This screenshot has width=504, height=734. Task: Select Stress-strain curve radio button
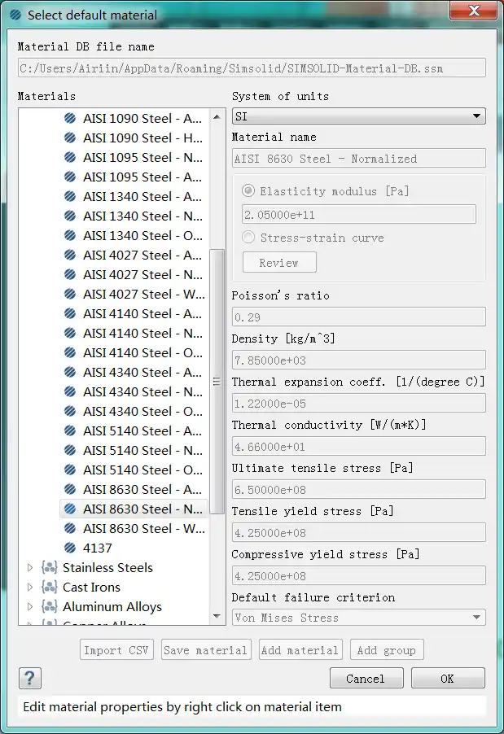coord(248,238)
